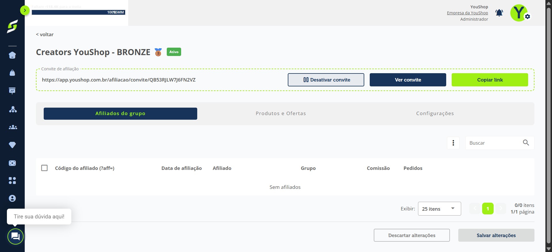
Task: Click the Comissão column header
Action: tap(378, 168)
